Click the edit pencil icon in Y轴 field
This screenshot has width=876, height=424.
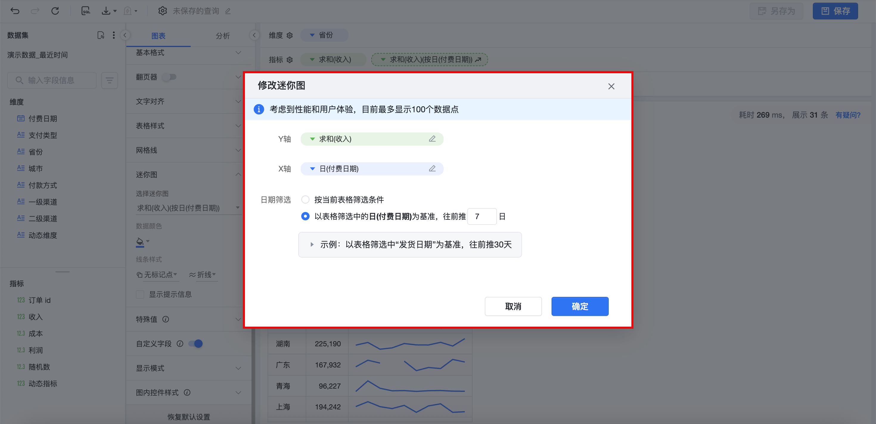pos(432,139)
